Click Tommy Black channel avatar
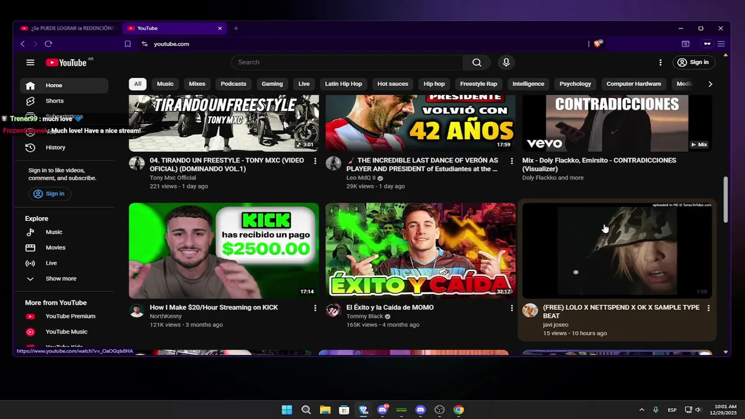The height and width of the screenshot is (419, 745). pos(334,310)
